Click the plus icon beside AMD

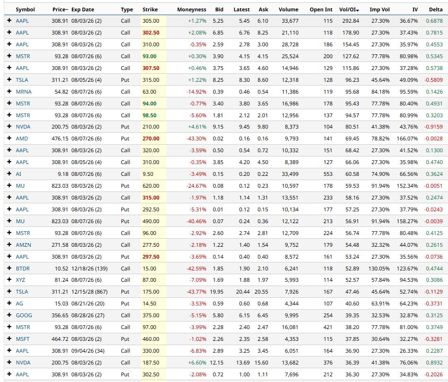9,139
